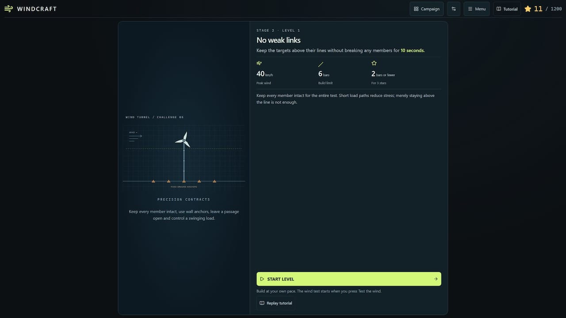Click the START LEVEL button

coord(349,279)
